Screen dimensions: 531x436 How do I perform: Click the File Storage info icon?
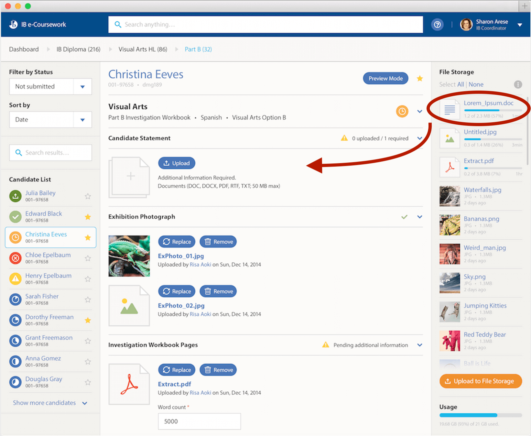coord(518,84)
